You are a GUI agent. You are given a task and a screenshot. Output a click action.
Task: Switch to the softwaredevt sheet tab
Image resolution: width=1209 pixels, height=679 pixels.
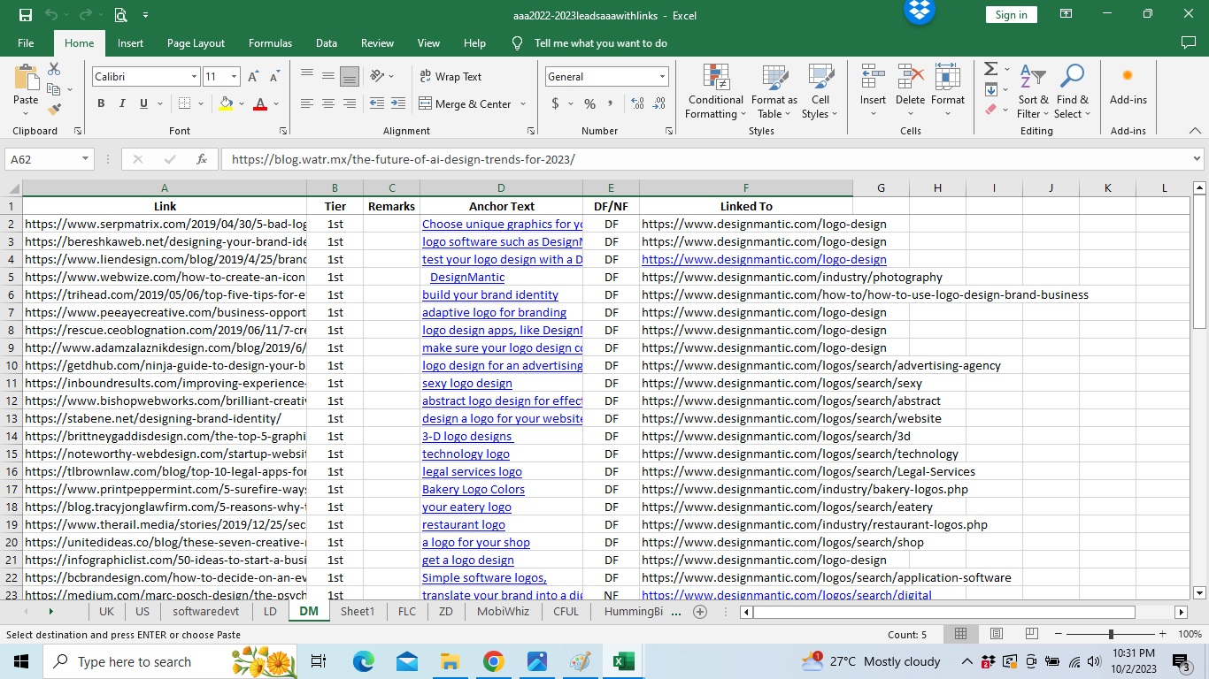pos(205,611)
